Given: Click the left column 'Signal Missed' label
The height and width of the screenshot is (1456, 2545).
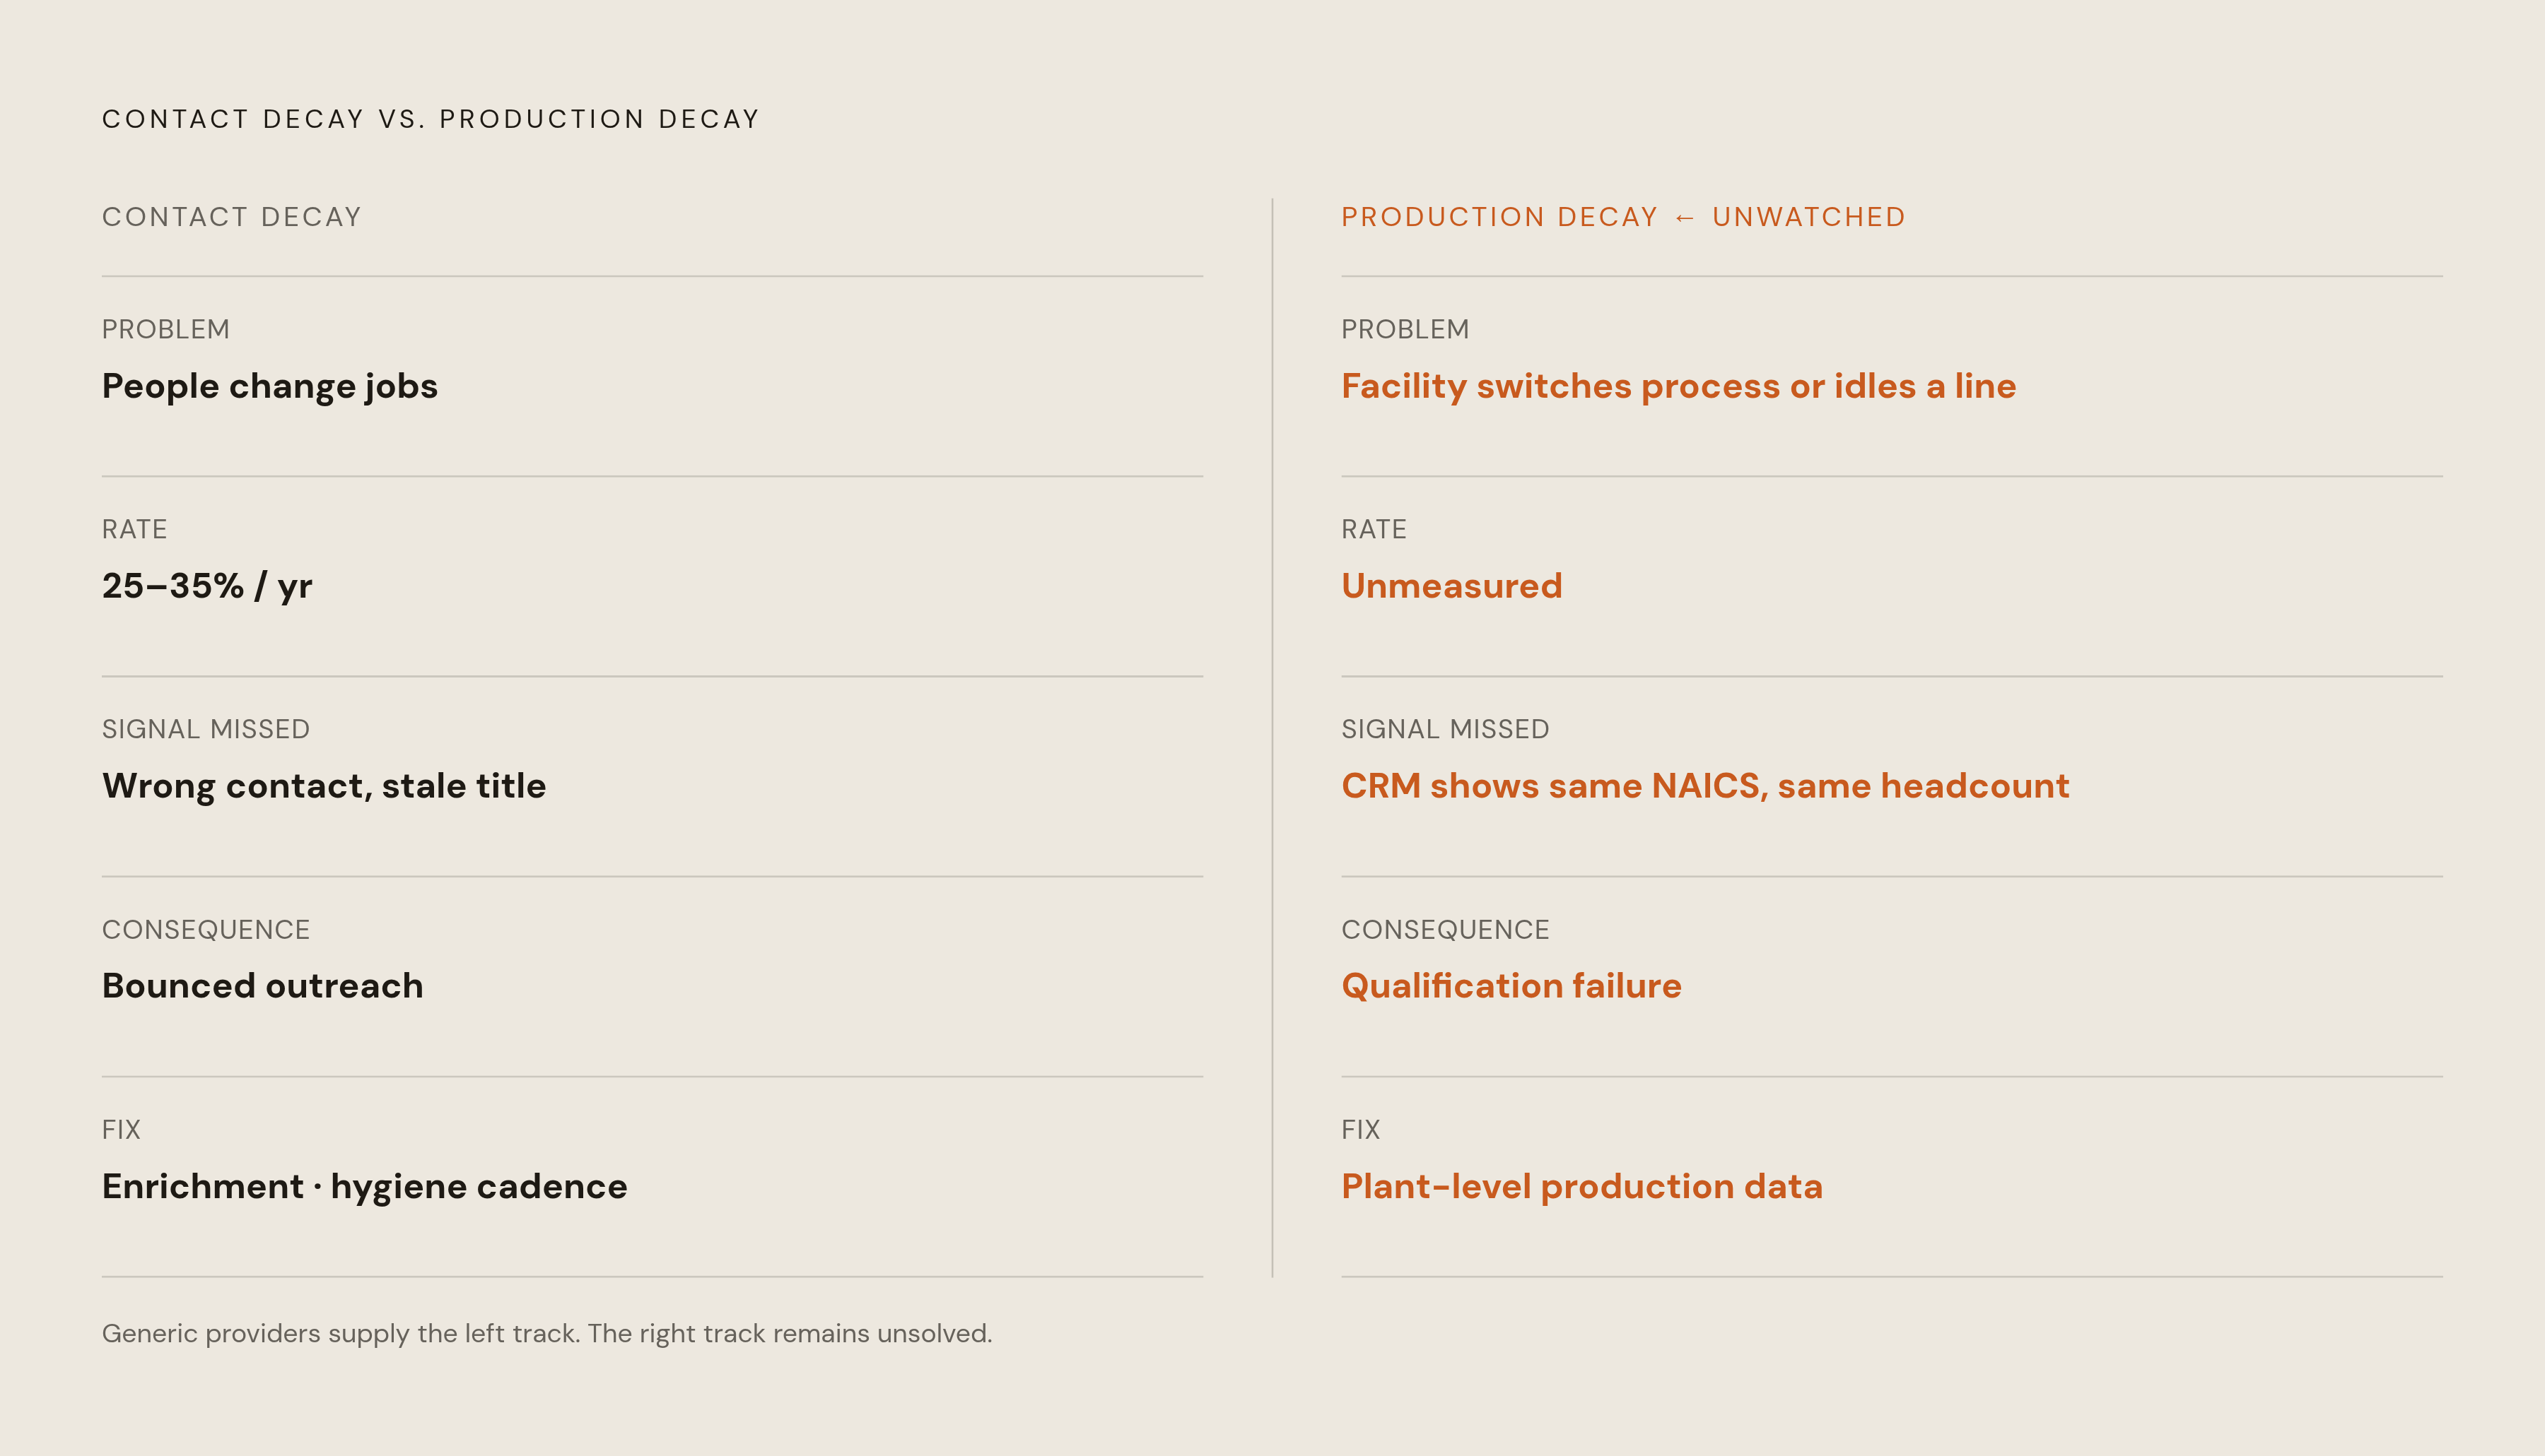Looking at the screenshot, I should click(x=206, y=729).
